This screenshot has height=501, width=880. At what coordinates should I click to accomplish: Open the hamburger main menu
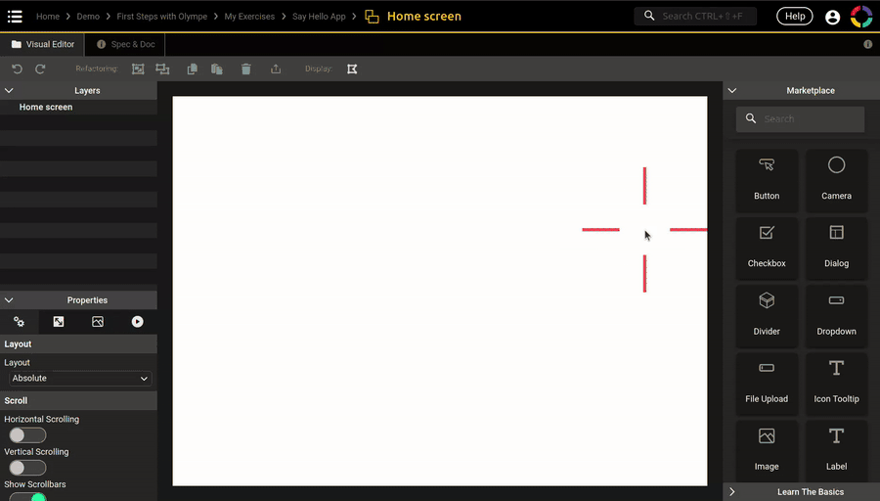tap(15, 17)
